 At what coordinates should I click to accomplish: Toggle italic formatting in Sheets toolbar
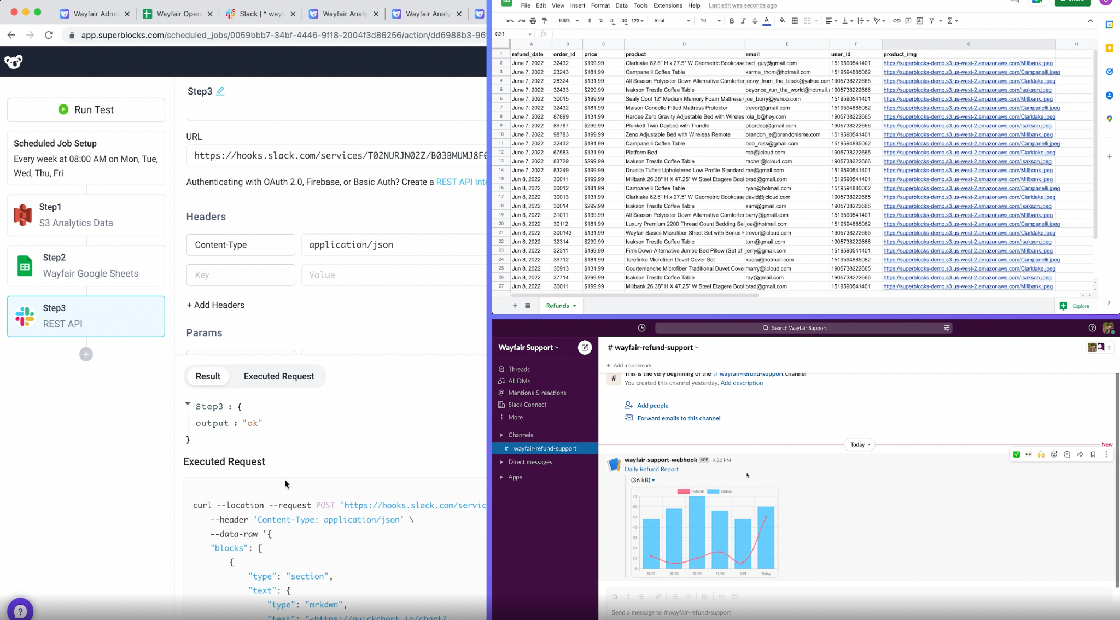click(743, 21)
